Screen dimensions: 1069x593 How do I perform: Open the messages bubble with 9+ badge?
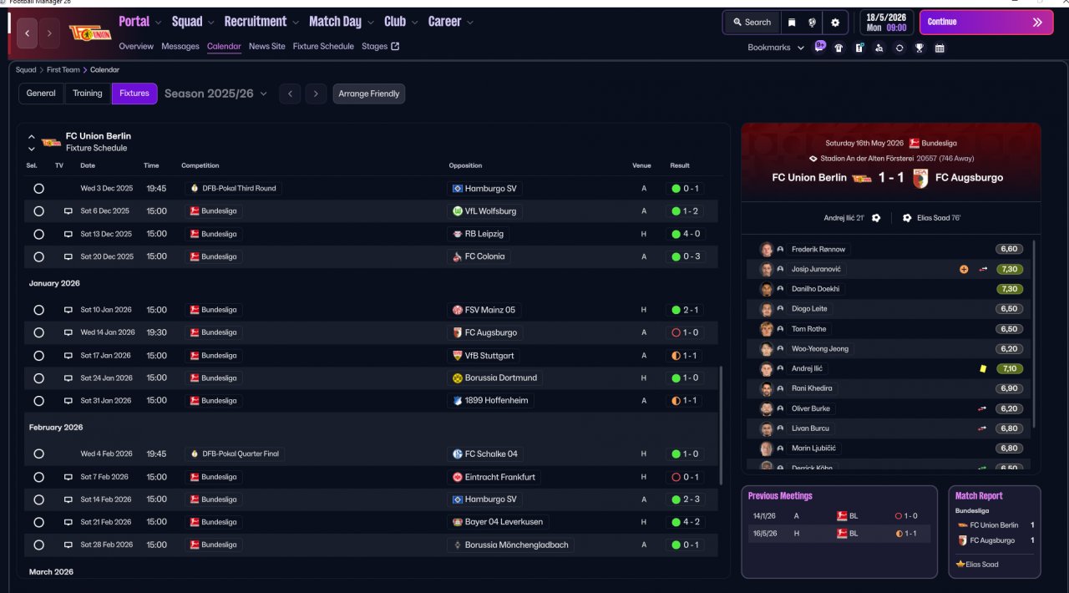coord(820,47)
